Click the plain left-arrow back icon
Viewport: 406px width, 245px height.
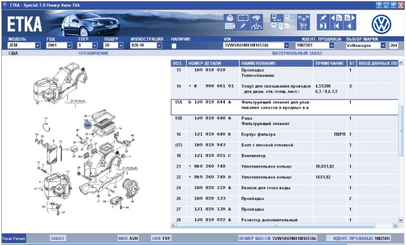(350, 26)
